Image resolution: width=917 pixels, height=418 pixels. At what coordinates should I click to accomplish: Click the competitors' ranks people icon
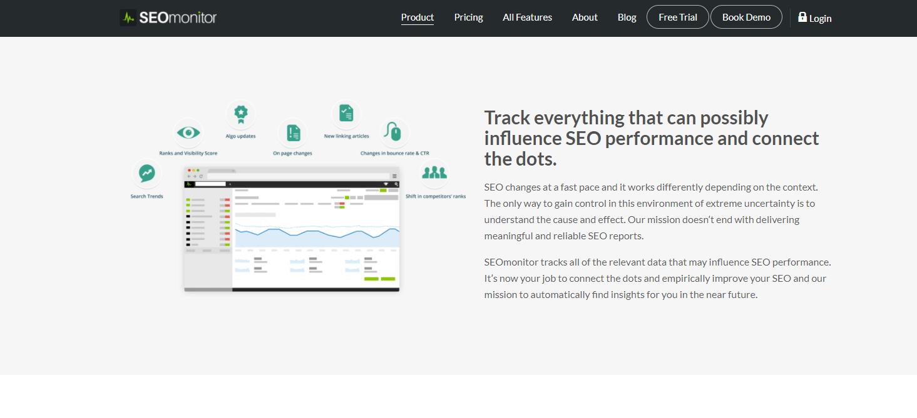435,173
